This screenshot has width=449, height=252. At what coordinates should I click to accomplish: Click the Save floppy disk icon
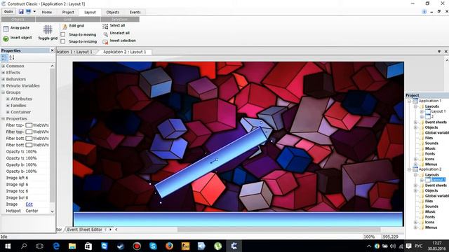pyautogui.click(x=21, y=12)
